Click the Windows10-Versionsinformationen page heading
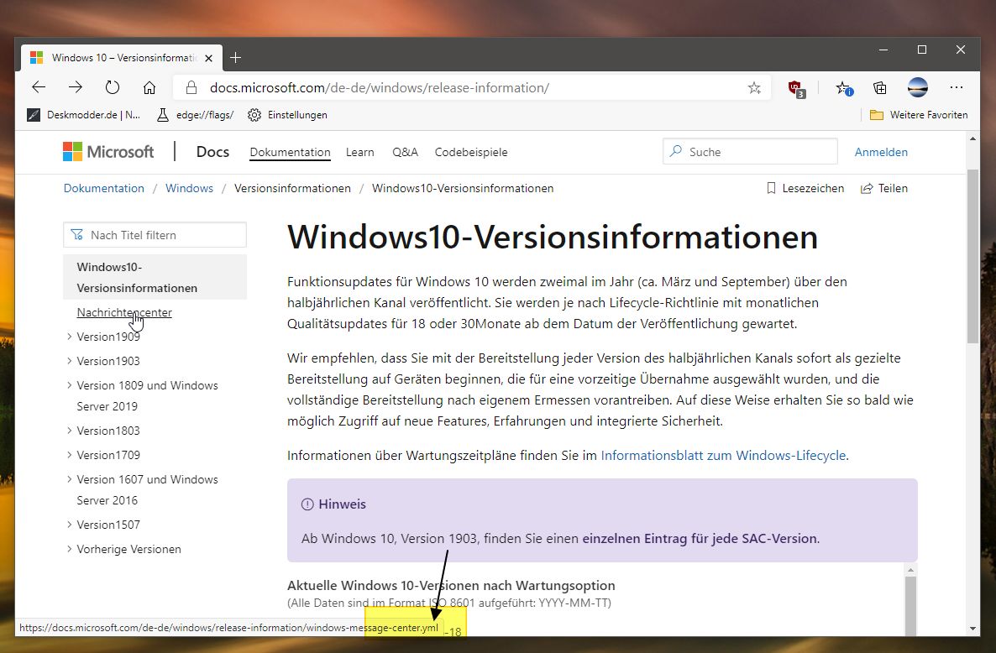 (553, 238)
